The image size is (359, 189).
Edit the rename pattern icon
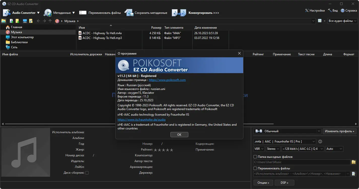pyautogui.click(x=354, y=174)
